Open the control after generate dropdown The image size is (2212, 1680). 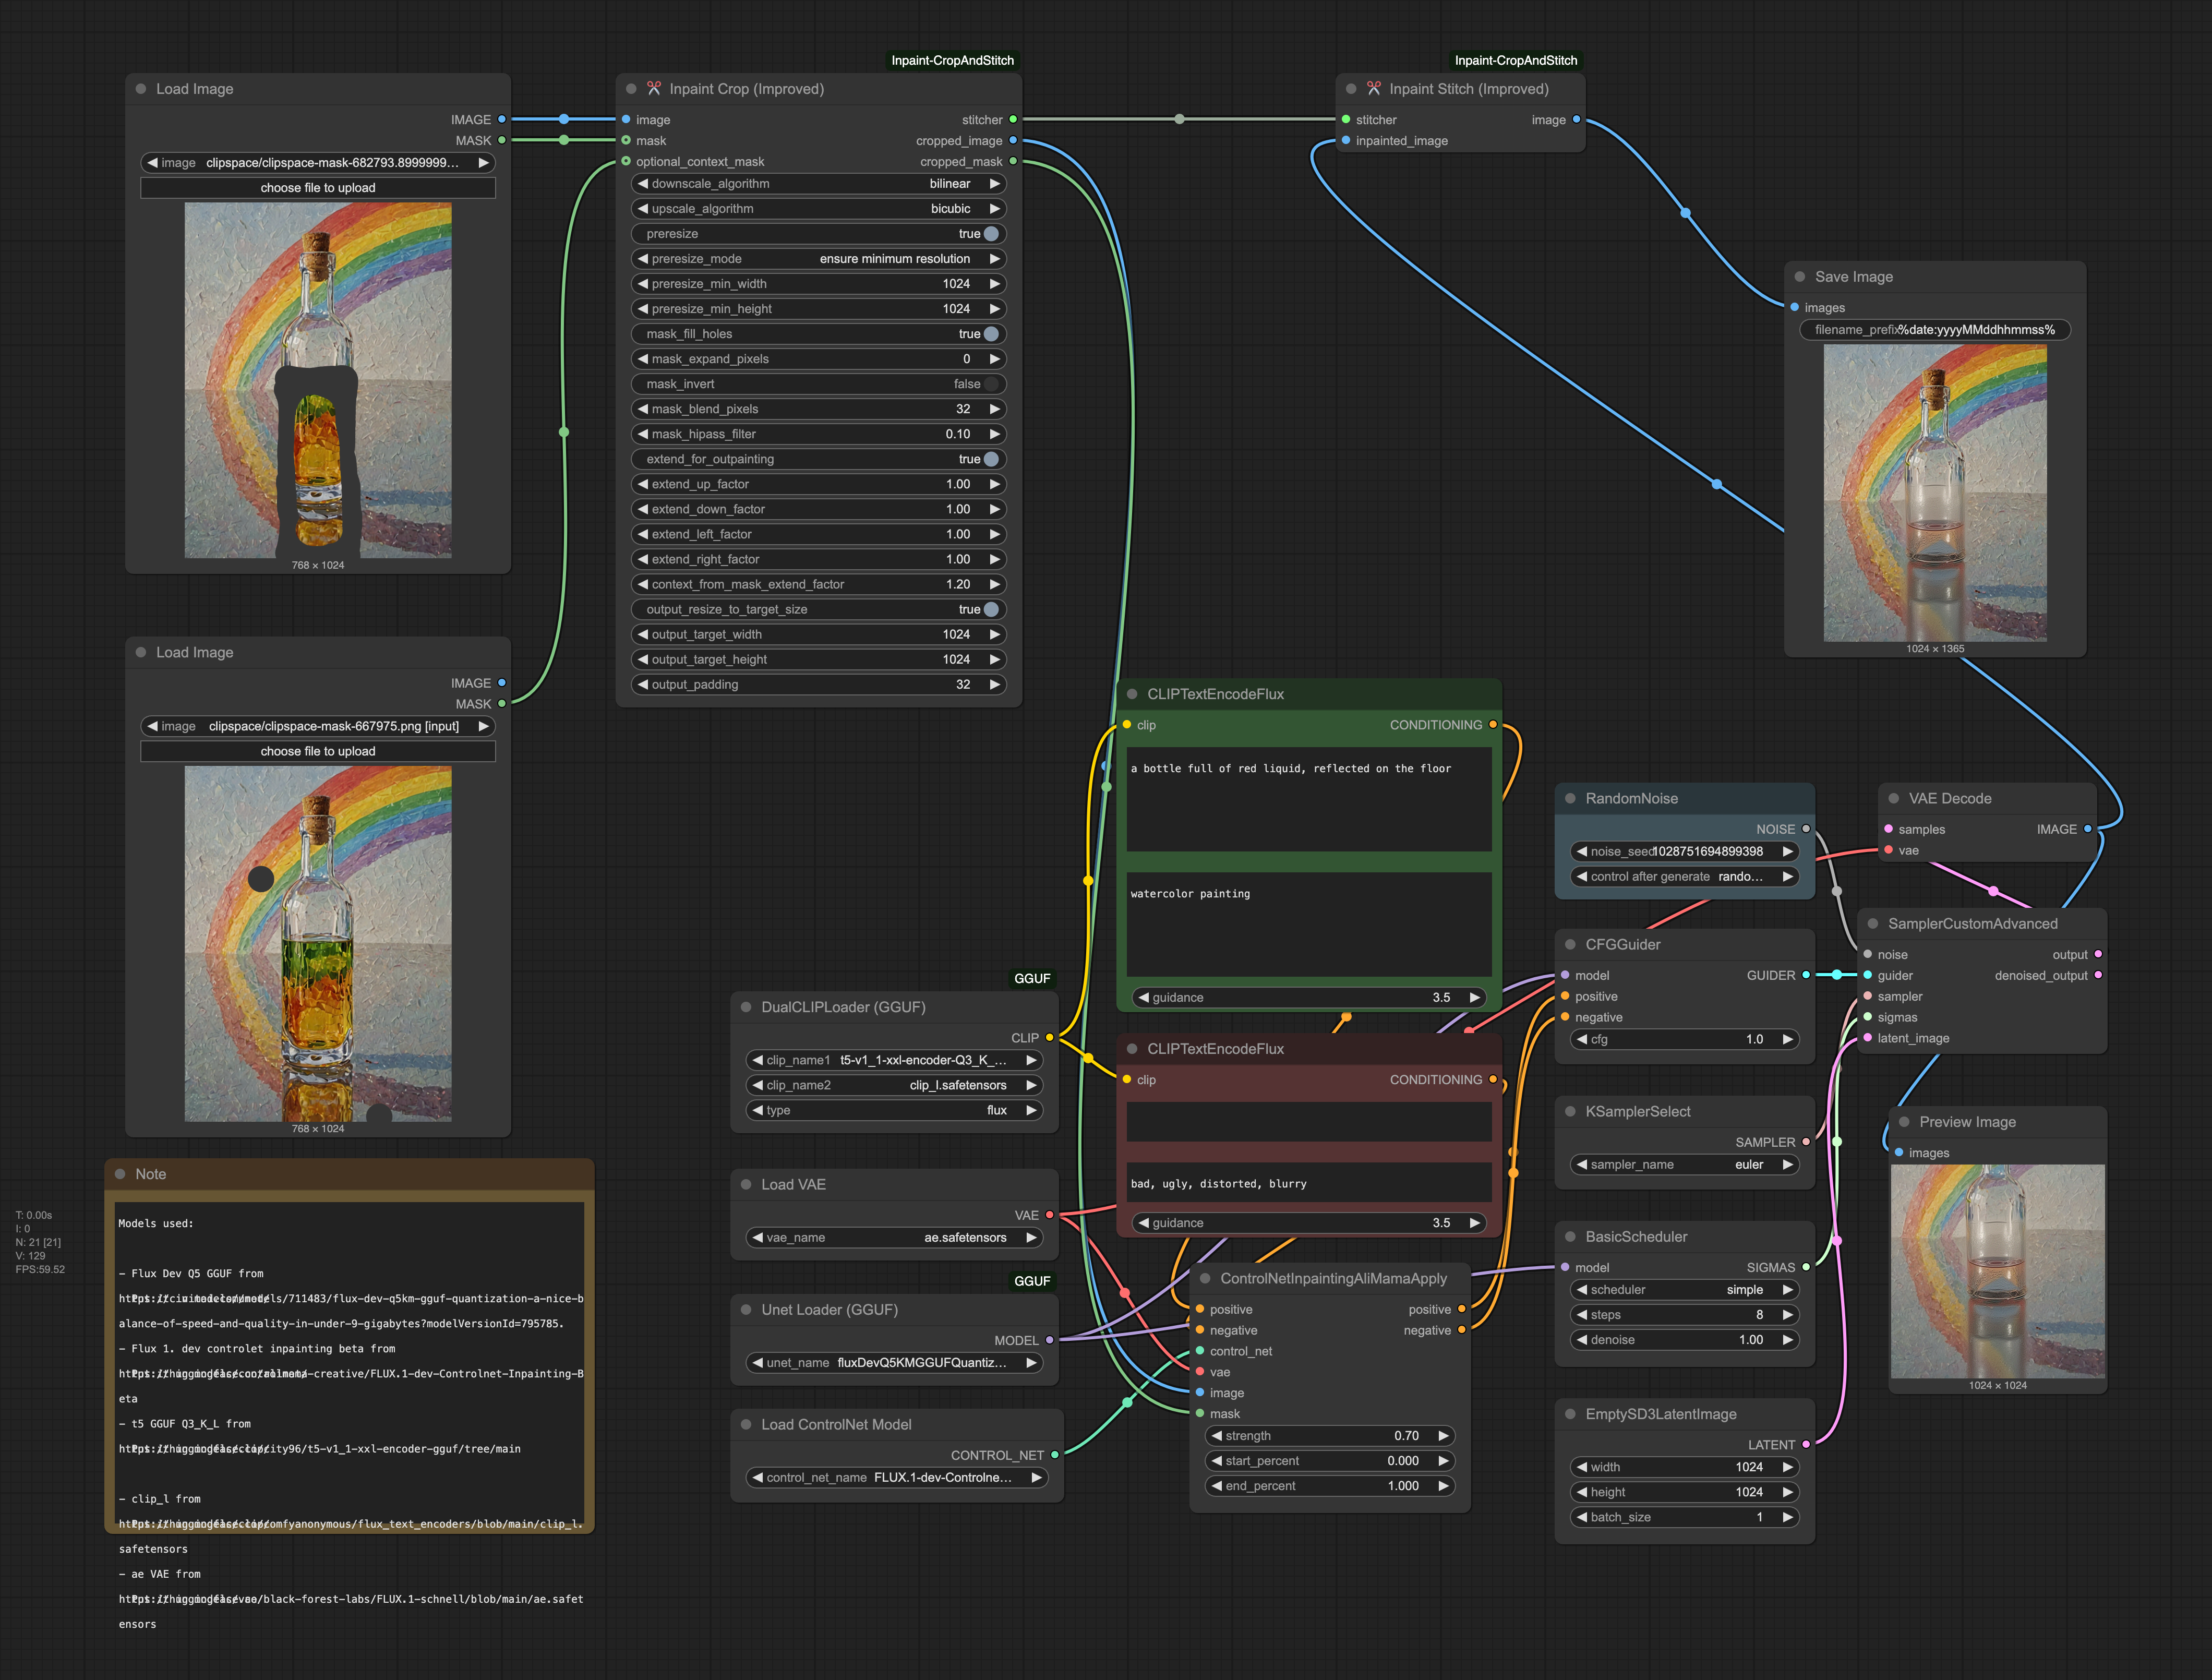point(1684,876)
